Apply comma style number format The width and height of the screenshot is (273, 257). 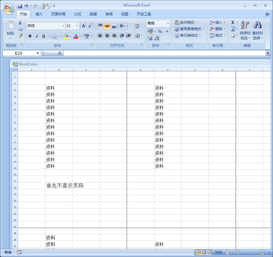167,31
